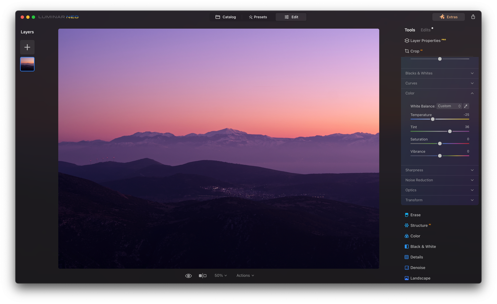Open the Catalog tab

pyautogui.click(x=226, y=17)
